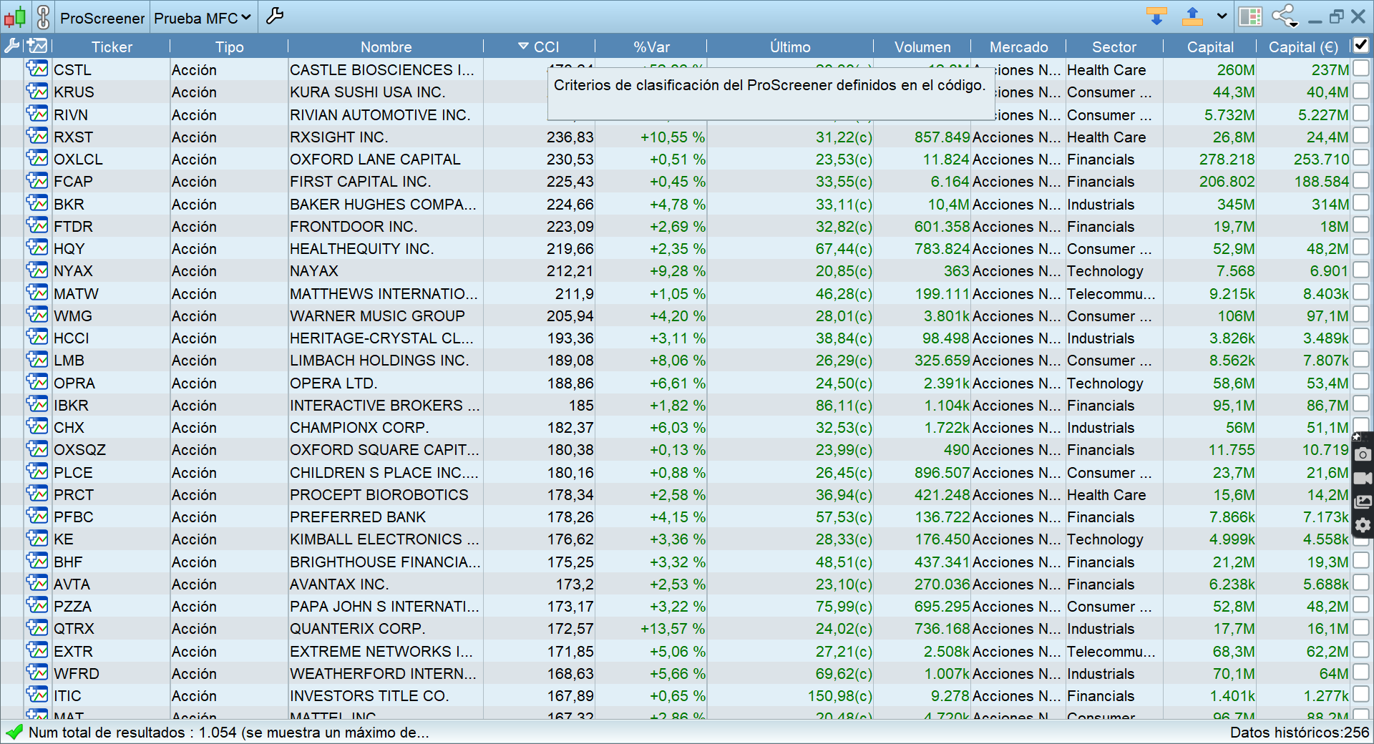This screenshot has height=744, width=1374.
Task: Click the chart icon in the column header row
Action: (36, 46)
